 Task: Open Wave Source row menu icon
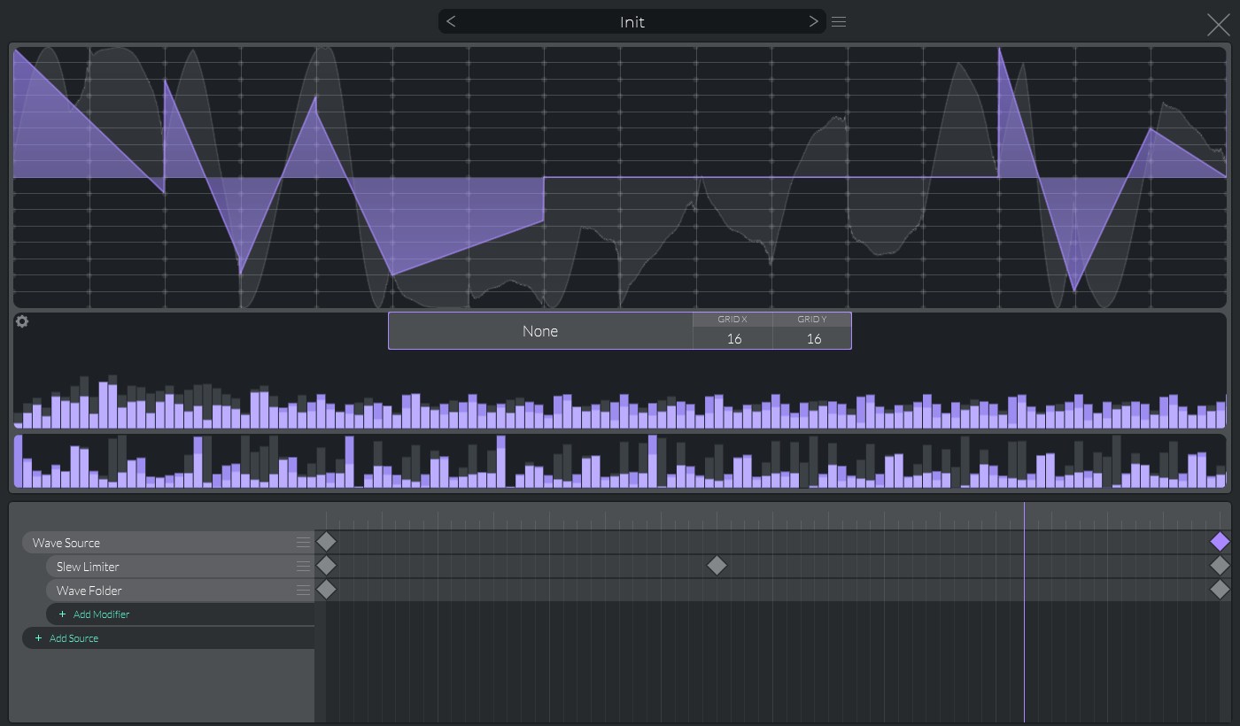[303, 542]
